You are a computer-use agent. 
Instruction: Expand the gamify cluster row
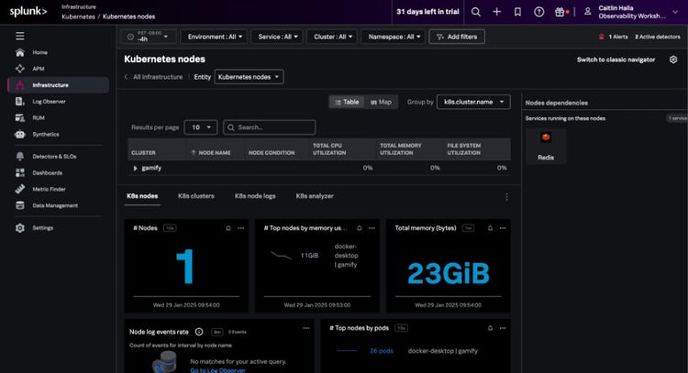(x=136, y=169)
